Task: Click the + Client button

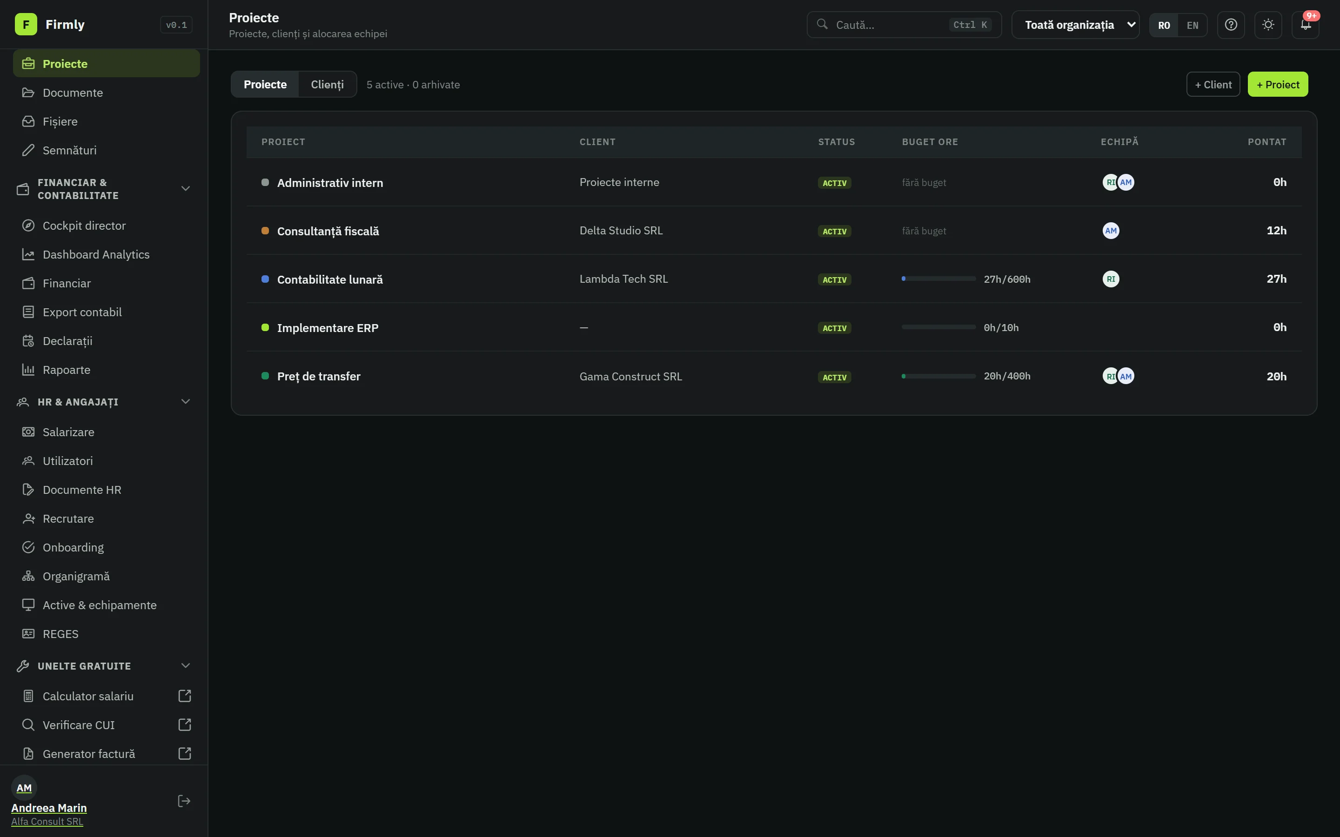Action: coord(1213,84)
